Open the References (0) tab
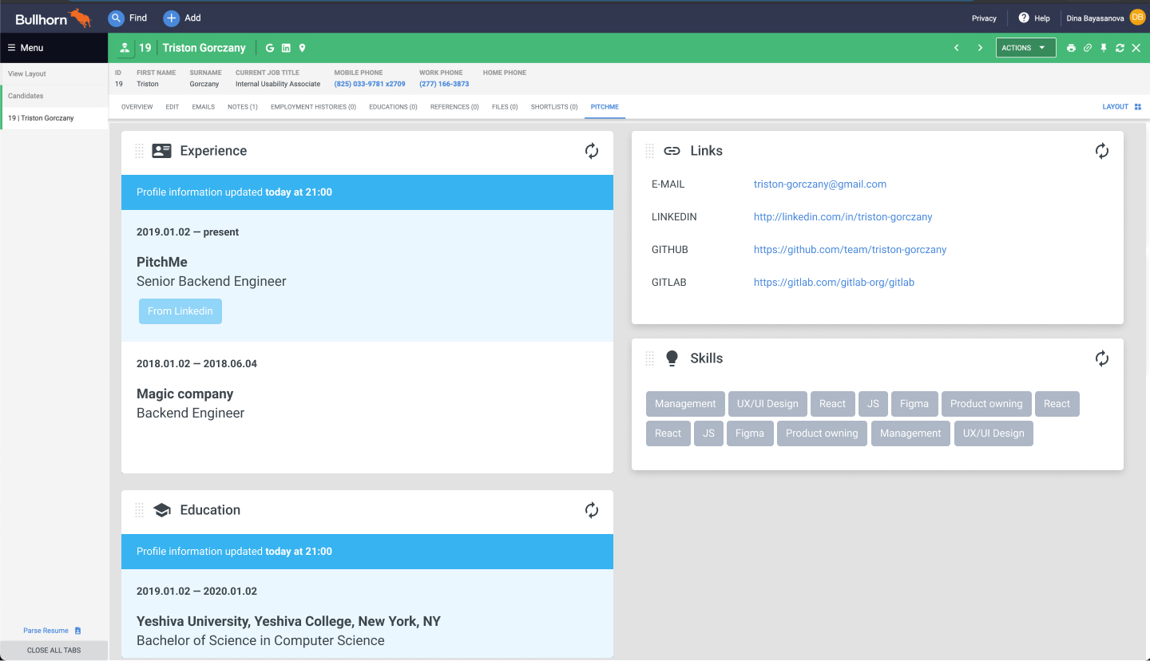Screen dimensions: 1150x661 tap(454, 107)
